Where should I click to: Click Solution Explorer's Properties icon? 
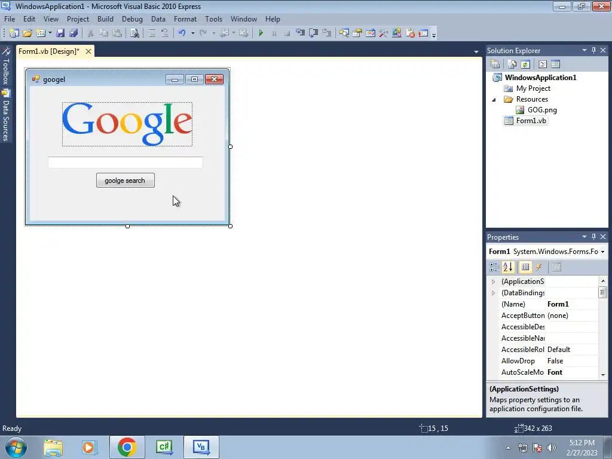click(x=495, y=64)
